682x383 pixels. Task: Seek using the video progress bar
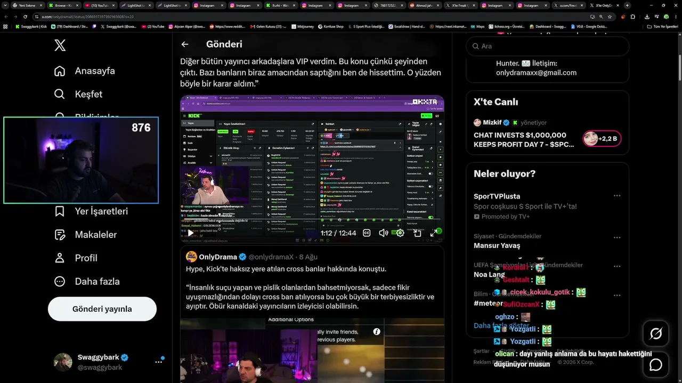click(312, 220)
